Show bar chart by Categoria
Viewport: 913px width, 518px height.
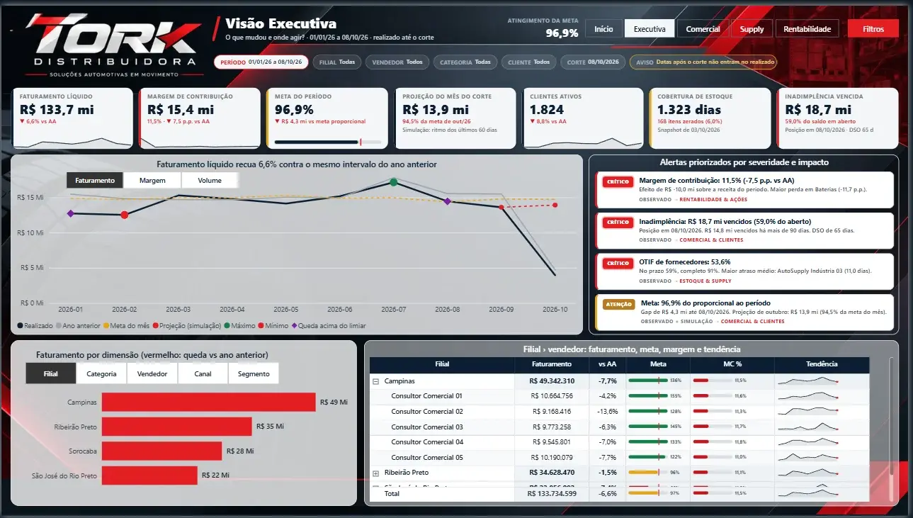[x=101, y=373]
